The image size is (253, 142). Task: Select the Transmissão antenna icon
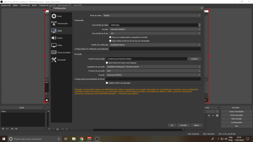click(x=54, y=23)
